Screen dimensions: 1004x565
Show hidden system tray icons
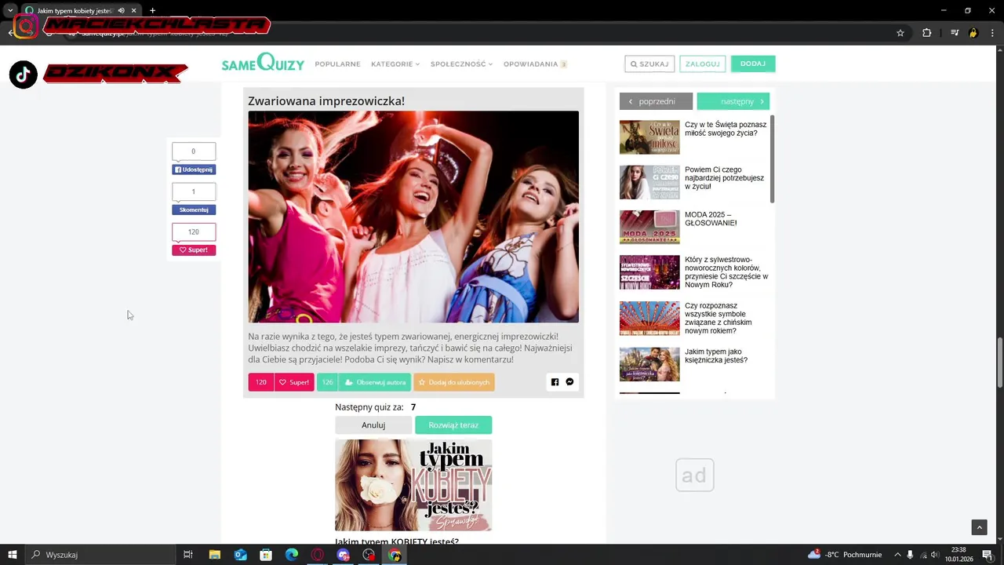(x=897, y=555)
